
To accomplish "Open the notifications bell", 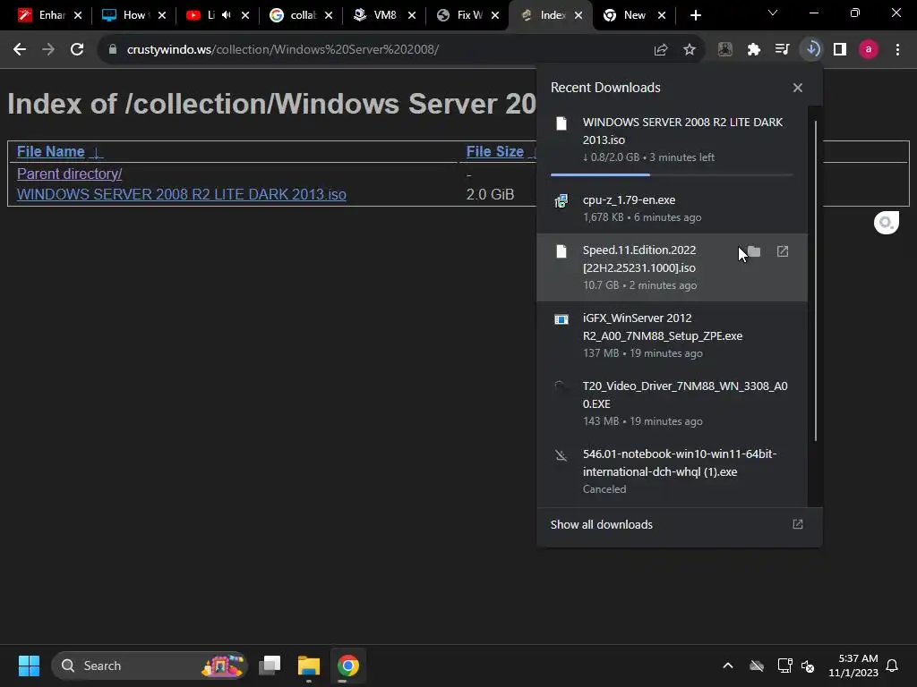I will point(893,666).
